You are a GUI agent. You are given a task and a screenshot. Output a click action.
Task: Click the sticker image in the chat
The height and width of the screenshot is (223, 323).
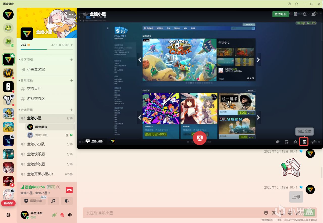[x=291, y=167]
